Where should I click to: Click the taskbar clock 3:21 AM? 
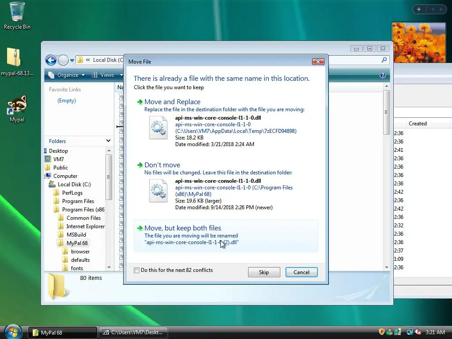point(435,332)
